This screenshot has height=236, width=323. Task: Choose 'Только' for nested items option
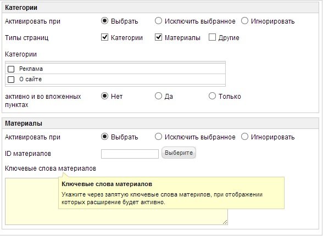click(x=212, y=96)
